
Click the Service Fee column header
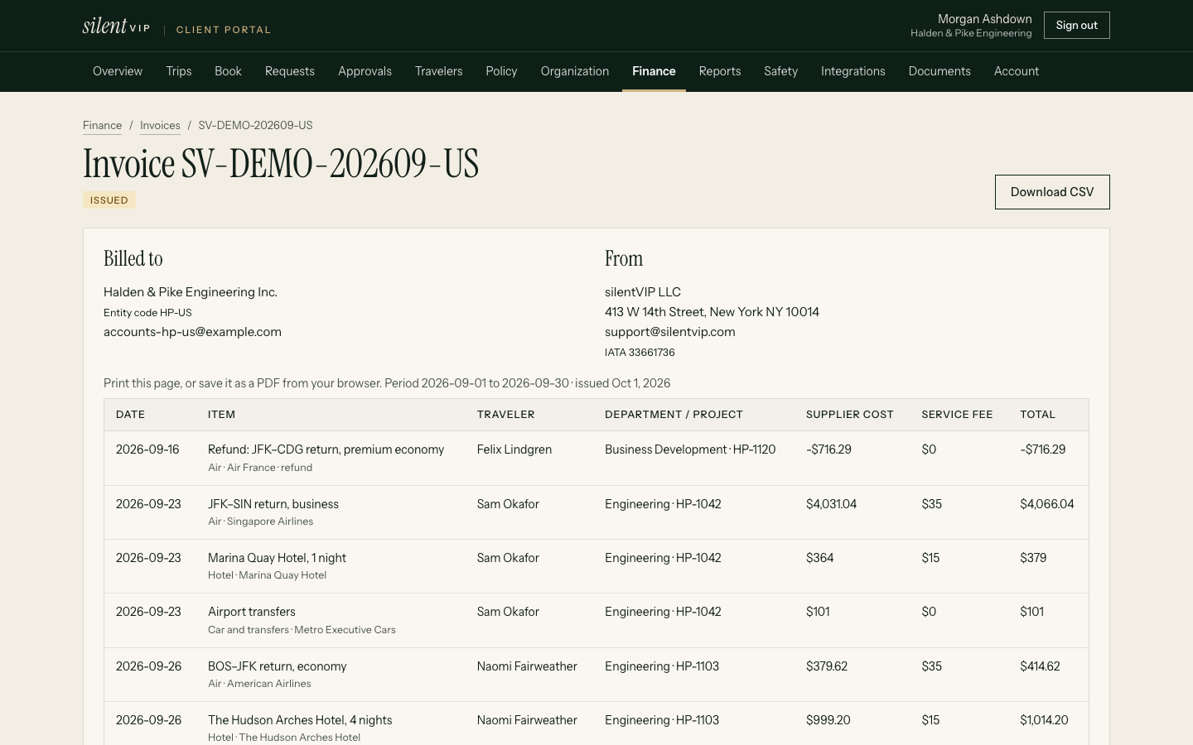957,415
